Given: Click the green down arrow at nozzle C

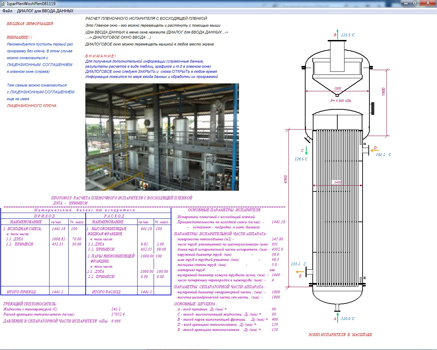Looking at the screenshot, I should pyautogui.click(x=306, y=150).
